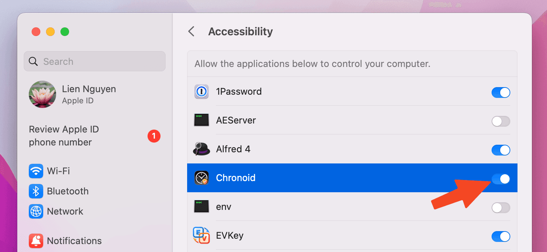Click the Alfred 4 hat icon
Viewport: 547px width, 252px height.
[x=202, y=149]
